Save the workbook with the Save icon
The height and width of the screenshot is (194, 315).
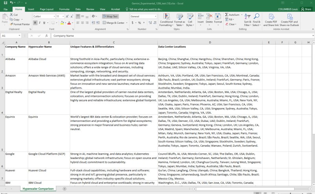[x=6, y=3]
